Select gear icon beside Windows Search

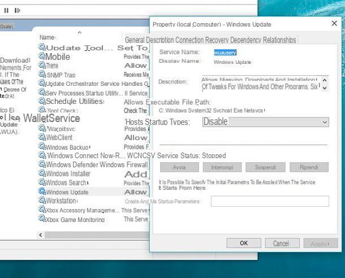(42, 182)
